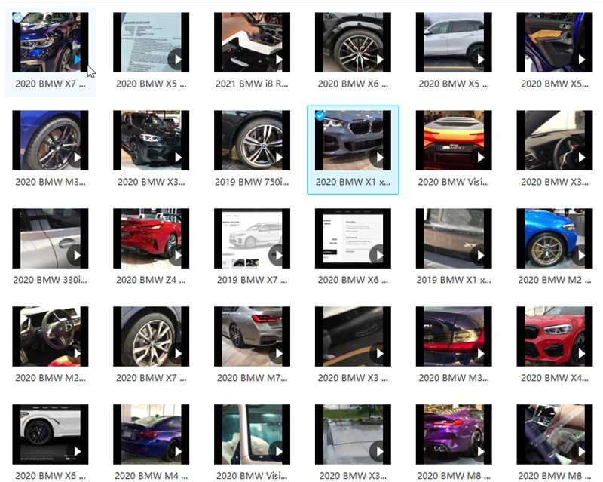
Task: Click play icon on 2021 BMW i8 video
Action: click(277, 60)
